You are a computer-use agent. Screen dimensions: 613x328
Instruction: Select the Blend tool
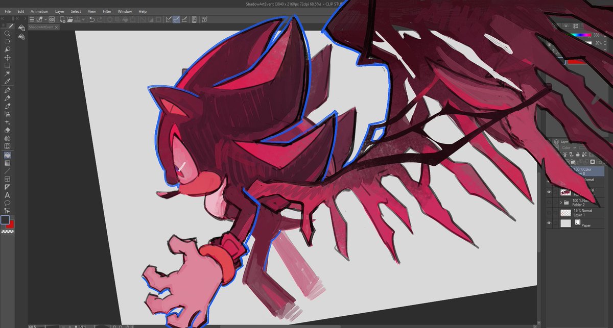tap(7, 138)
